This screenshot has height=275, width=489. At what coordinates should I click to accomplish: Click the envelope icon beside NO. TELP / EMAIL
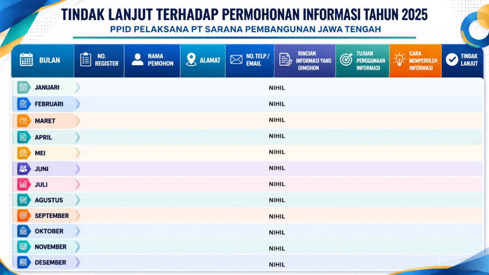click(236, 60)
